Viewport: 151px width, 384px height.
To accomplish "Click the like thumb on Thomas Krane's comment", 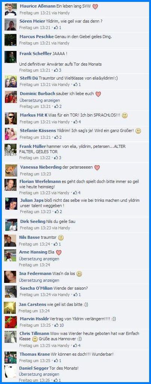I will (x=56, y=361).
